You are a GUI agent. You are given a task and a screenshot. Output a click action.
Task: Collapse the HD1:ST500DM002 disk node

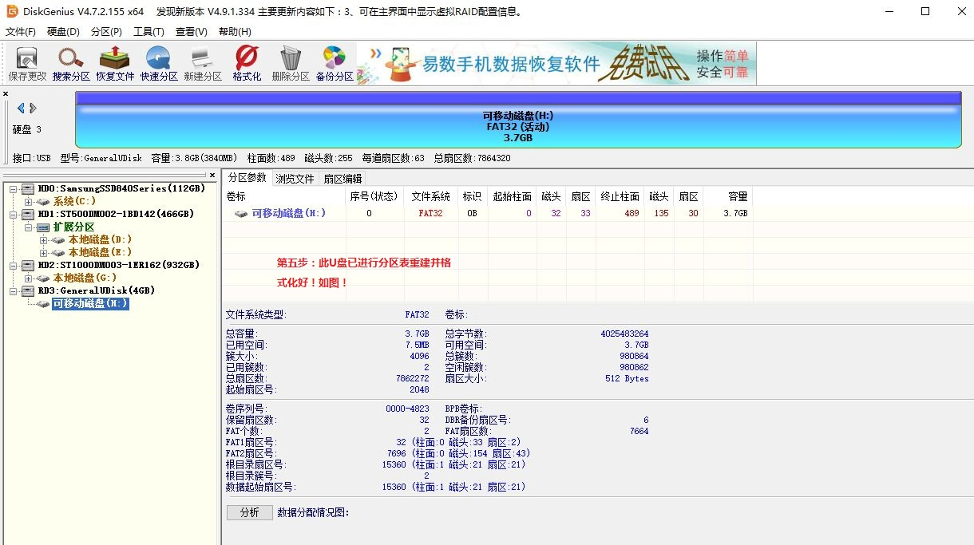[14, 215]
